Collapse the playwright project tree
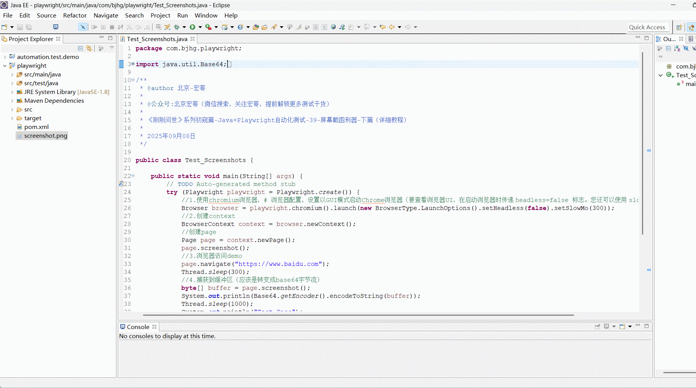 tap(5, 66)
